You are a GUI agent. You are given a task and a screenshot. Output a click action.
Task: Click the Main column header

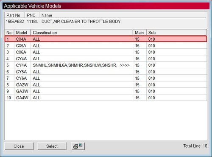tap(139, 33)
